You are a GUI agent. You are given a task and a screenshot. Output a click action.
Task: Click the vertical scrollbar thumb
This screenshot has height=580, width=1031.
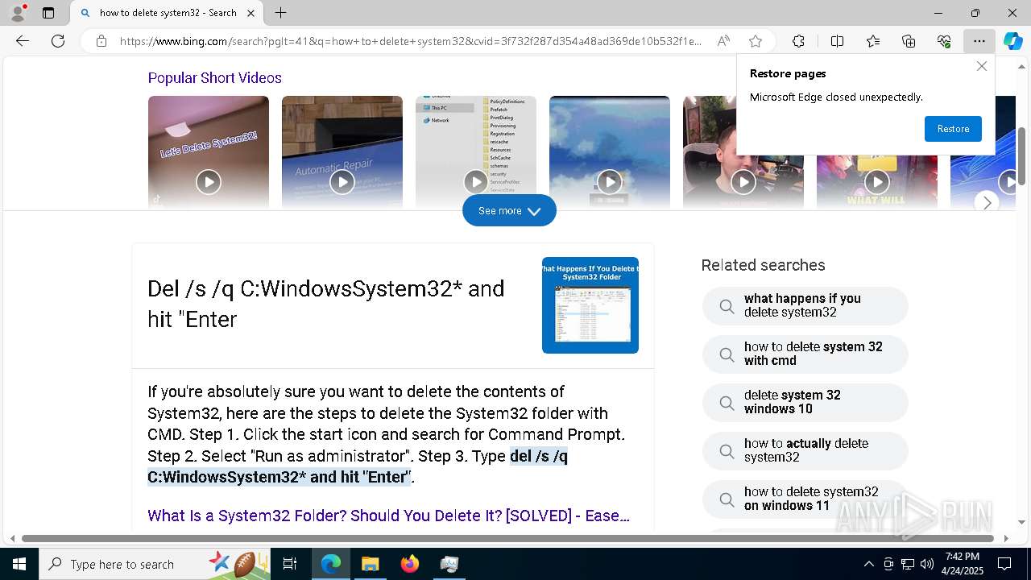pos(1022,156)
